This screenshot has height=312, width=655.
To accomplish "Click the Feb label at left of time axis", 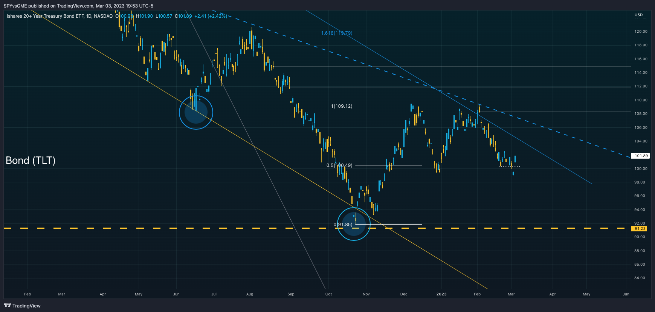I will [27, 294].
